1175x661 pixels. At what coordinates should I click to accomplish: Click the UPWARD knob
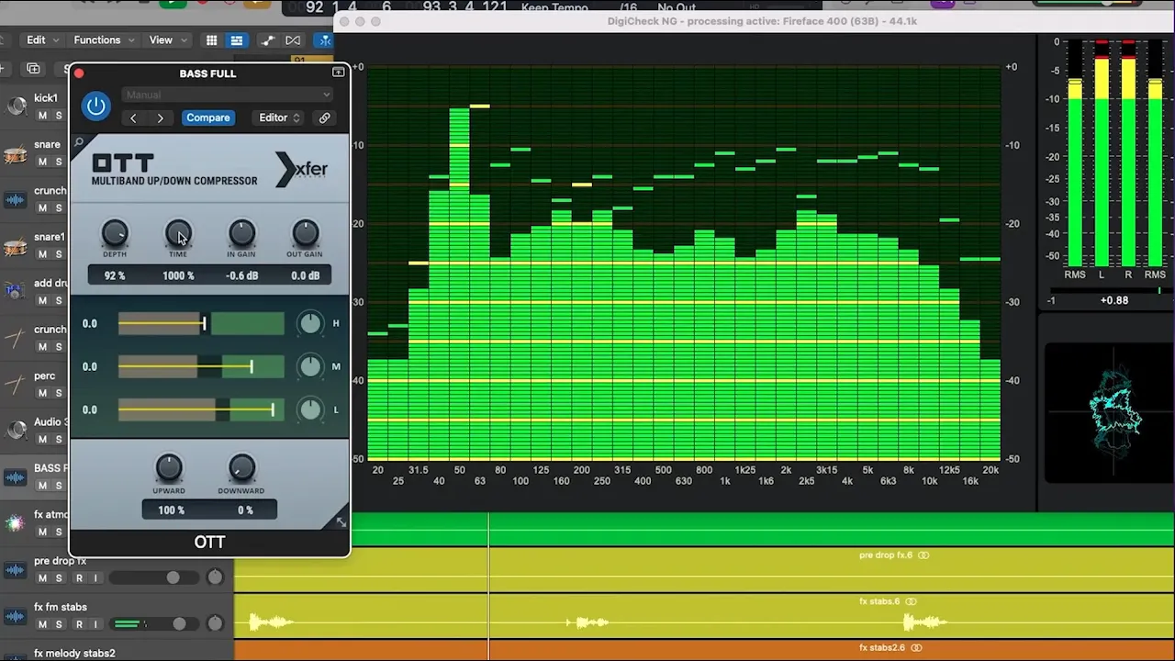coord(169,468)
